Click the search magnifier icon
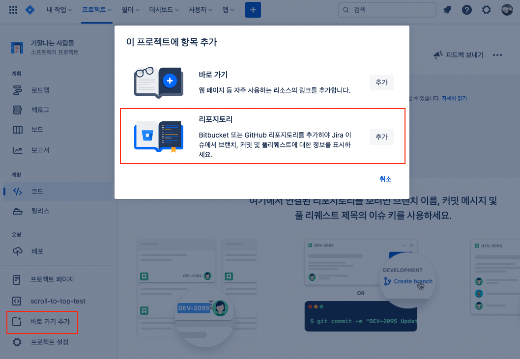Viewport: 520px width, 359px height. point(346,10)
